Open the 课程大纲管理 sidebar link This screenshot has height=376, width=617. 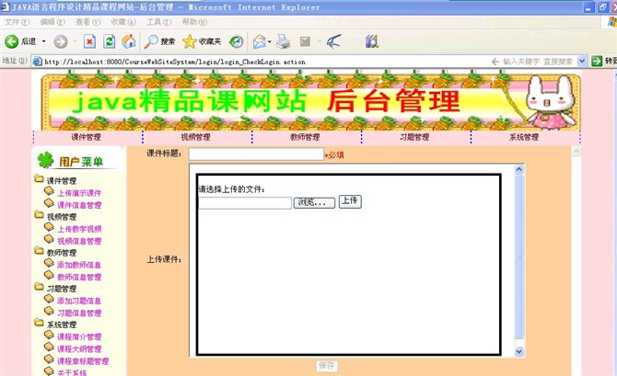(x=79, y=349)
